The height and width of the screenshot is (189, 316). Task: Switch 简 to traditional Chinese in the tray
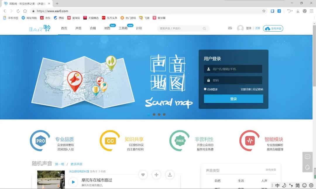tap(298, 185)
